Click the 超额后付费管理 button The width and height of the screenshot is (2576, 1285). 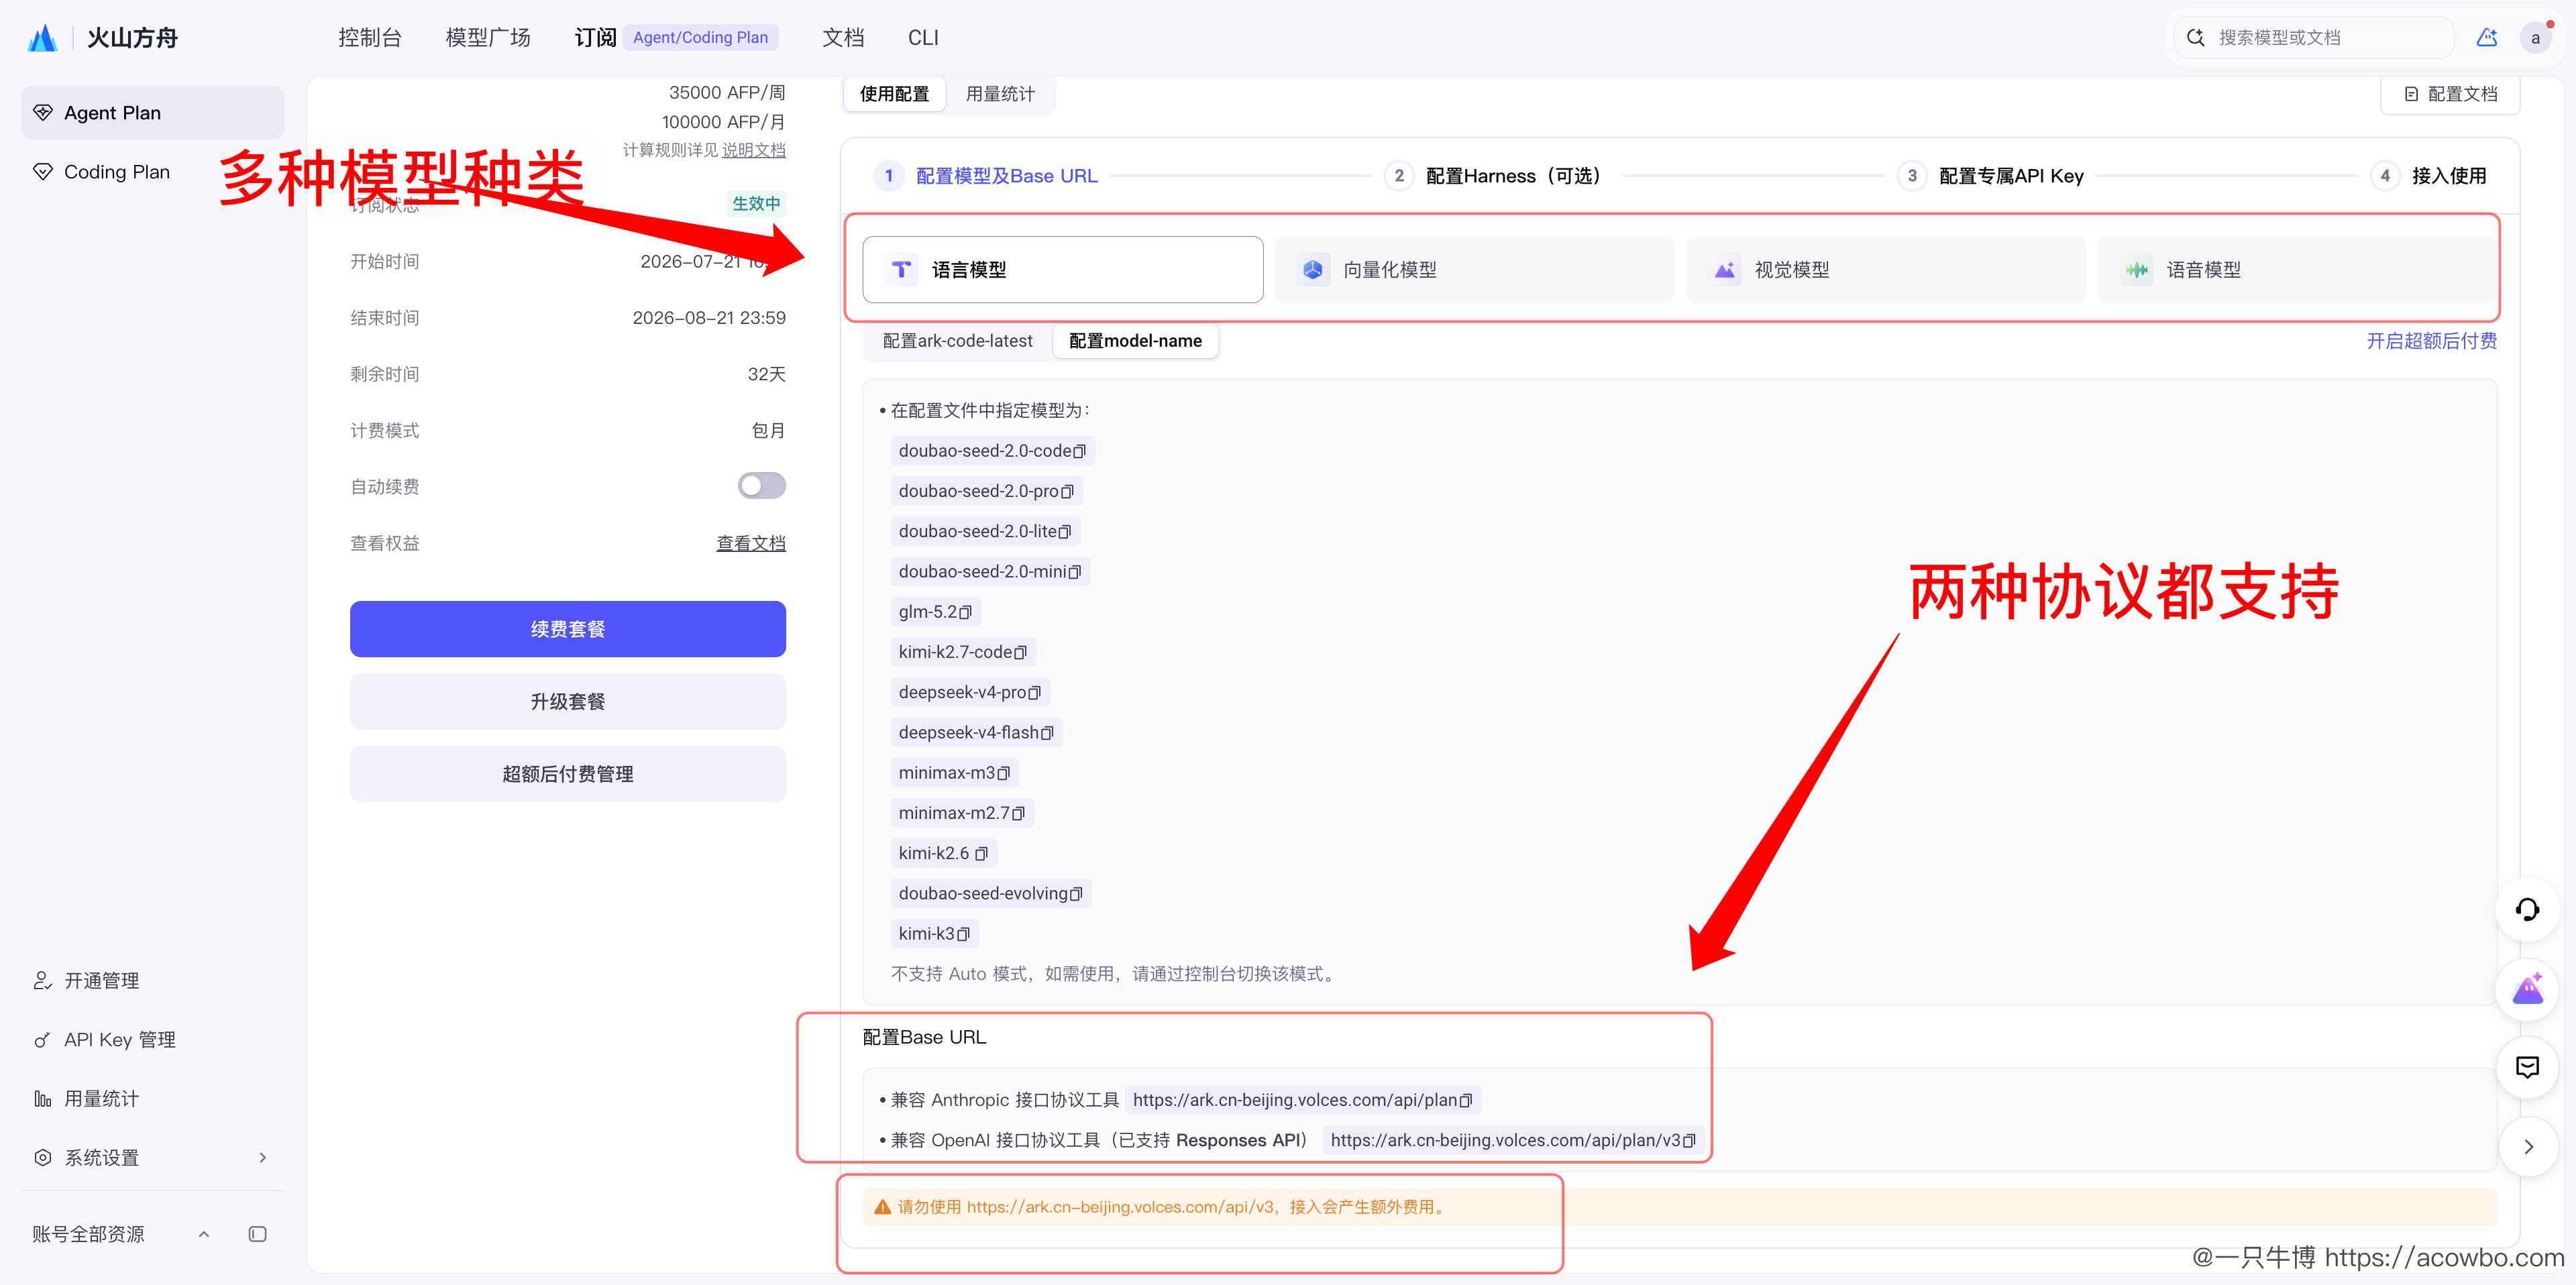point(567,774)
